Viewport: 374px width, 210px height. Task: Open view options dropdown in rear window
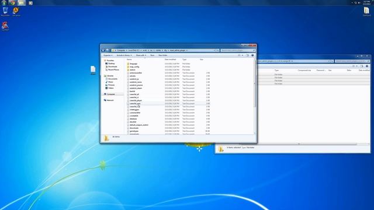click(357, 66)
